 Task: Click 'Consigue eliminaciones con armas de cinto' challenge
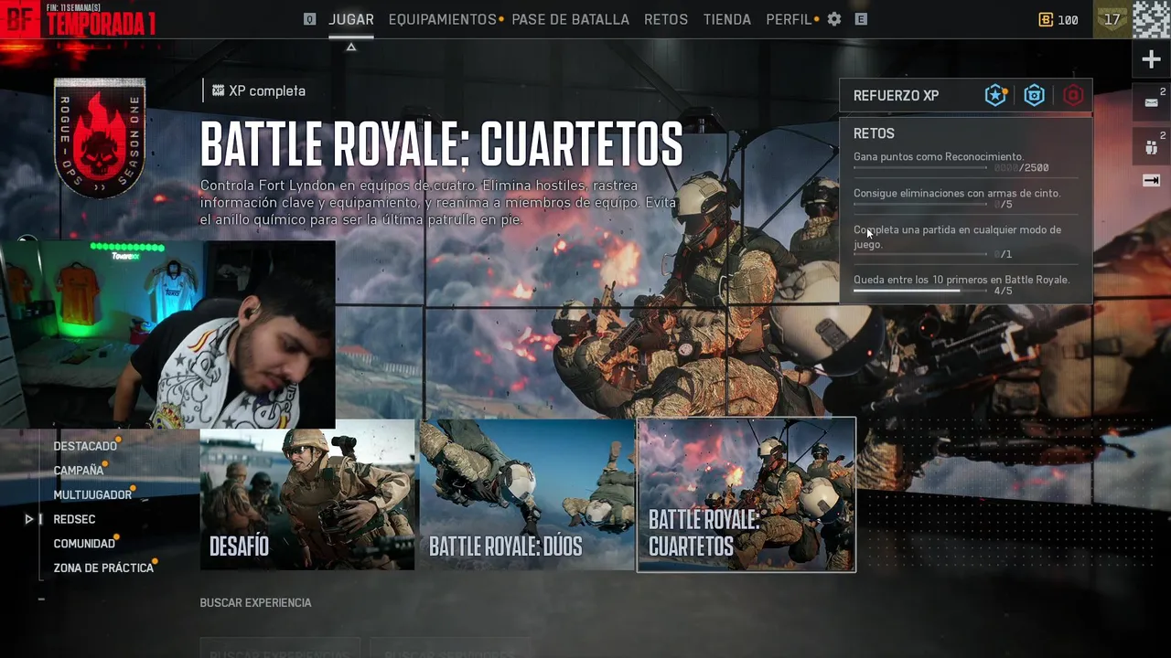957,193
